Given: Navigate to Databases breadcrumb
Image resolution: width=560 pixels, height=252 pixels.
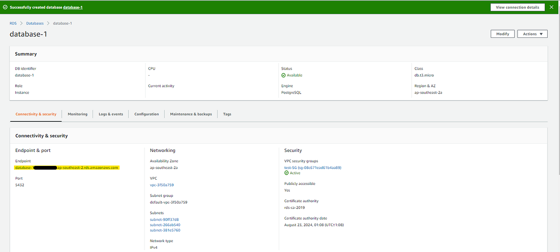Looking at the screenshot, I should coord(35,23).
